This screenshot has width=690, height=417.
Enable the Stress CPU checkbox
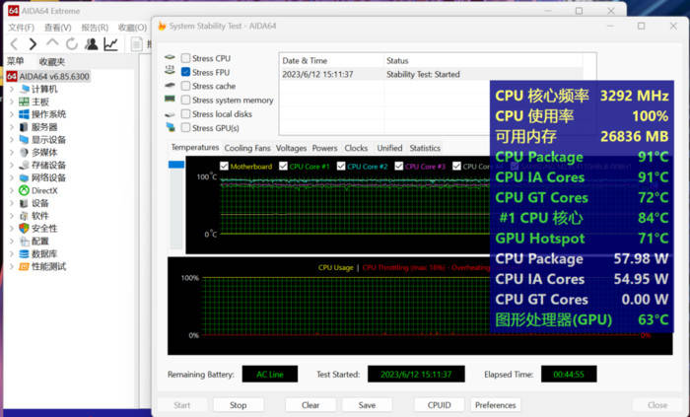coord(185,58)
